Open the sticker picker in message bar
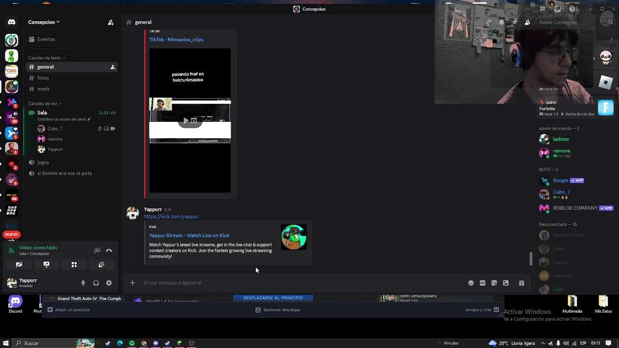Screen dimensions: 619x348 494,283
